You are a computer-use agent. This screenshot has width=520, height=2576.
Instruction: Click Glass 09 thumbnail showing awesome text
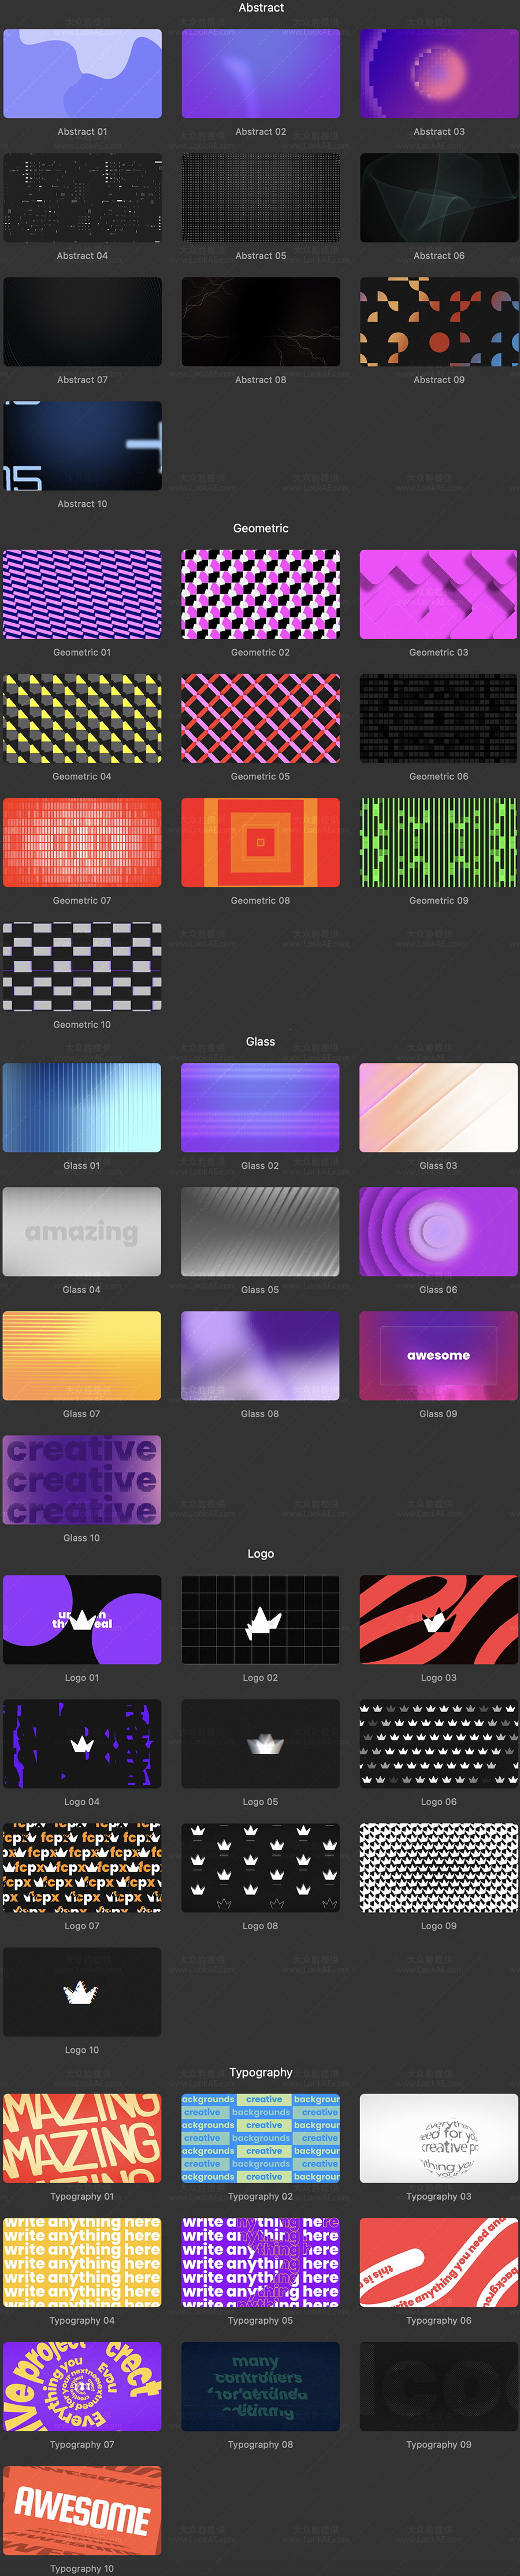(438, 1355)
